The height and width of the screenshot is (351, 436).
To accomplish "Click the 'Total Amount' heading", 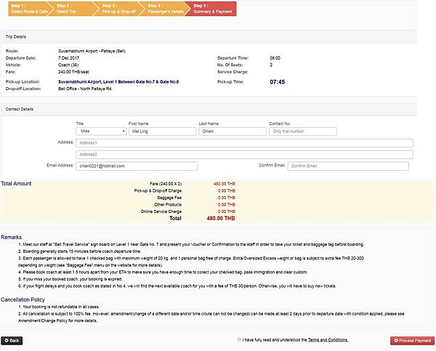I will coord(16,184).
